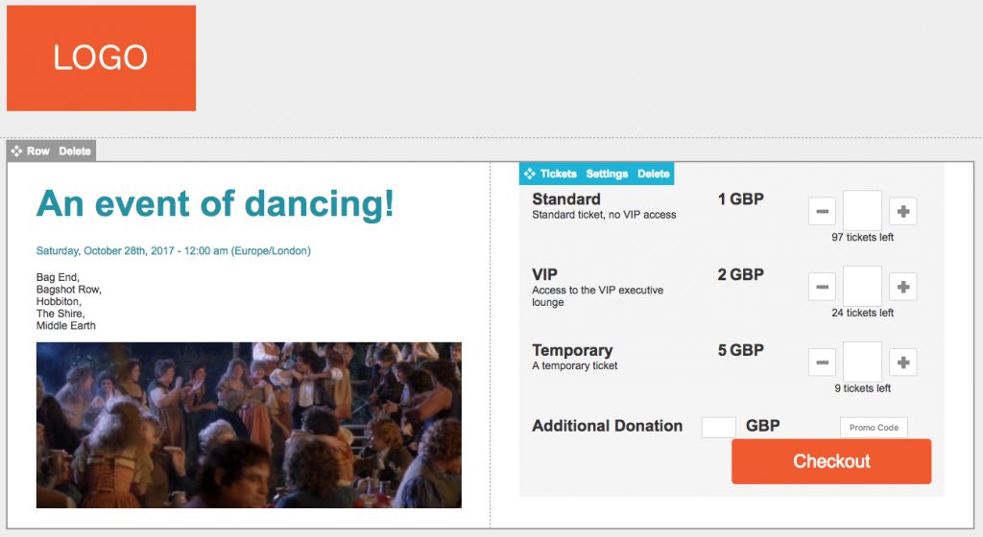This screenshot has height=537, width=983.
Task: Click the orange LOGO placeholder
Action: tap(101, 58)
